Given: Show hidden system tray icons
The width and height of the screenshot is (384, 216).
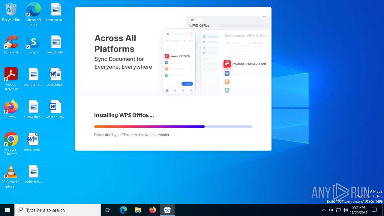Looking at the screenshot, I should (x=323, y=210).
